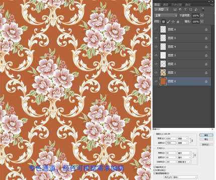
Task: Filter layers by shape layers icon
Action: pyautogui.click(x=190, y=9)
